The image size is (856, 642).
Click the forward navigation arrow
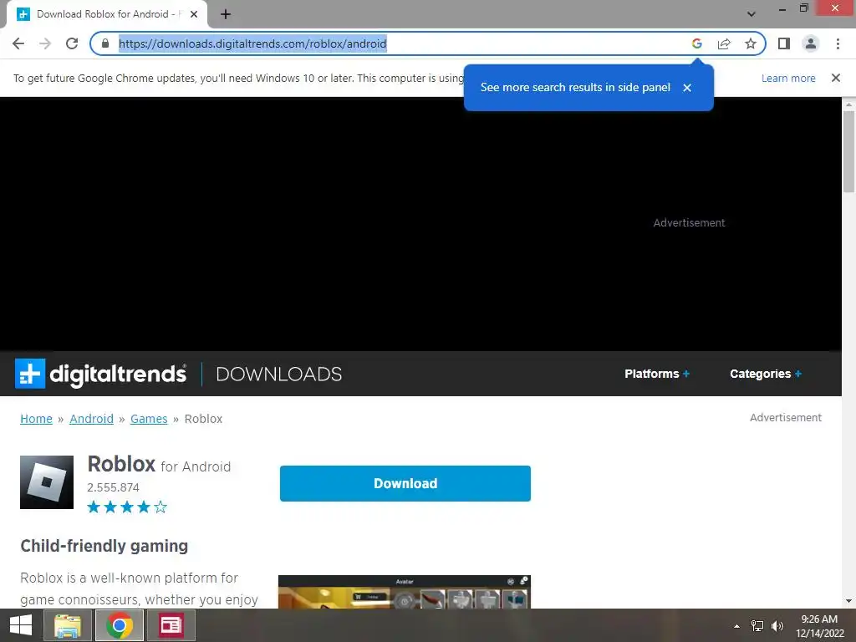tap(45, 43)
